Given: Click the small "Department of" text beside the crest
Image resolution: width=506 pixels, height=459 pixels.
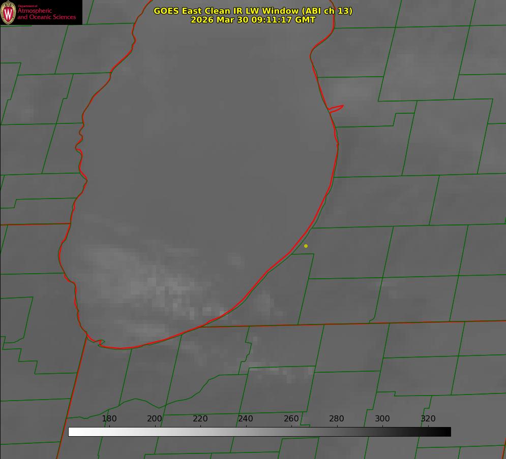Looking at the screenshot, I should pyautogui.click(x=27, y=6).
